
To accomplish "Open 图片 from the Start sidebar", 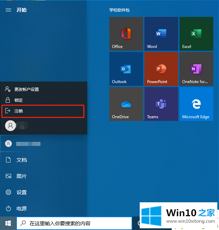I will click(x=44, y=176).
